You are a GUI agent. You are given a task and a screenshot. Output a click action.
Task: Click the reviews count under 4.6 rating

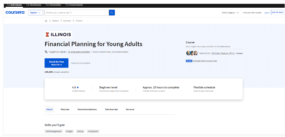coord(78,91)
